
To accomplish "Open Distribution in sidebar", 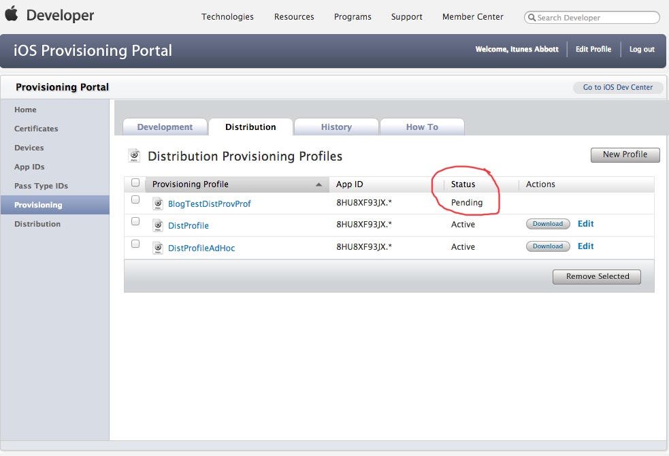I will (37, 224).
